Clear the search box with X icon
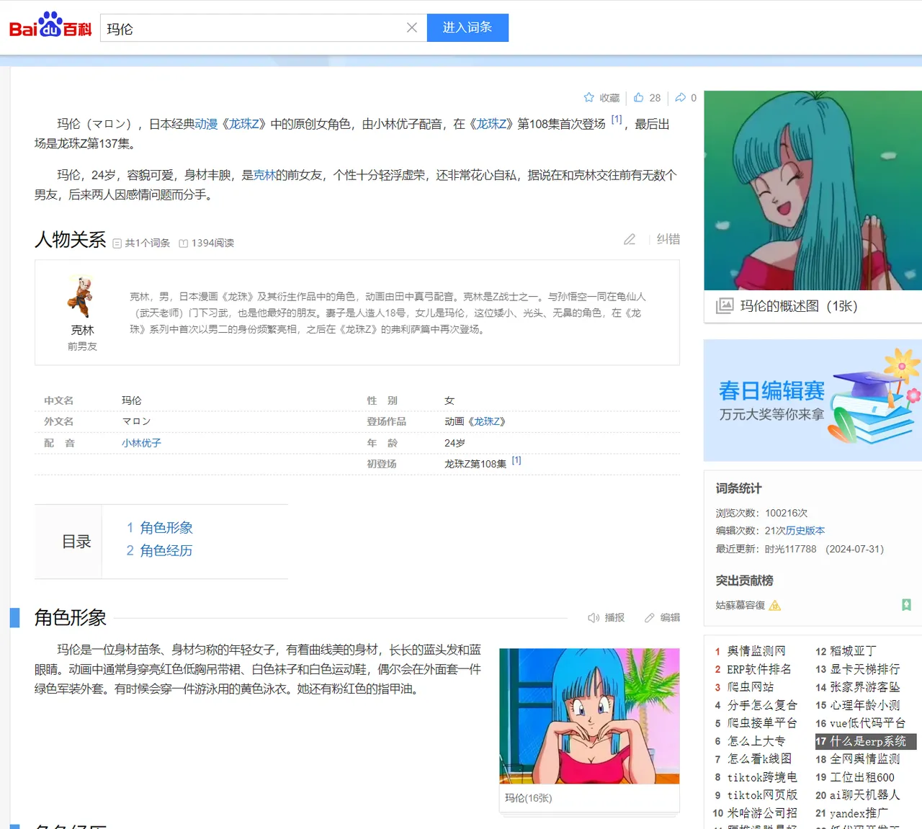Screen dimensions: 922x829 [412, 28]
